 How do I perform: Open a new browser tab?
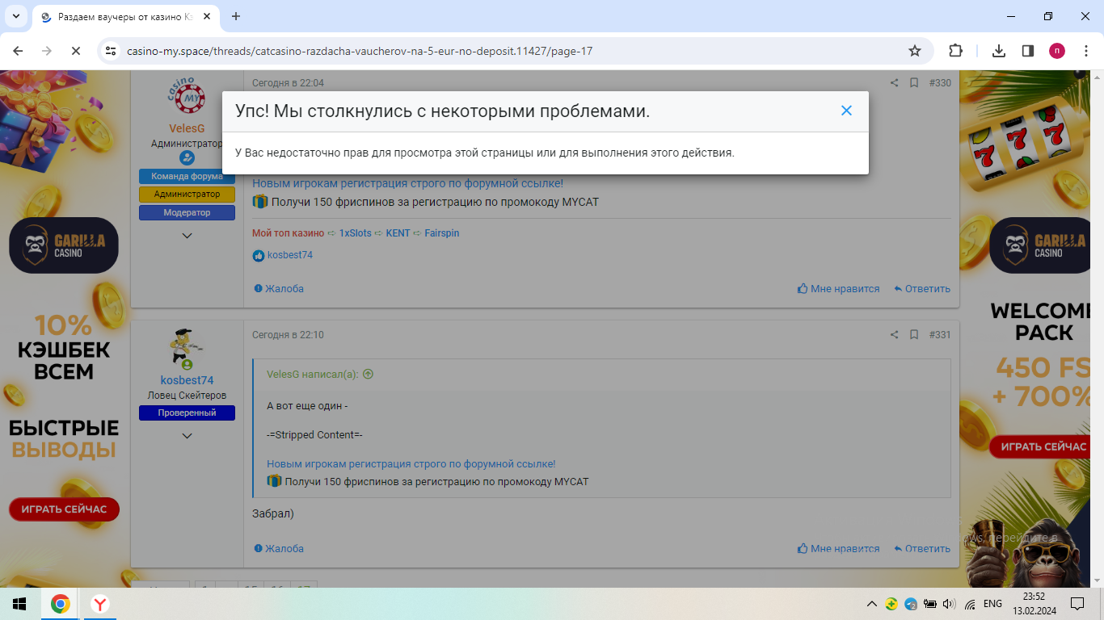(x=236, y=16)
